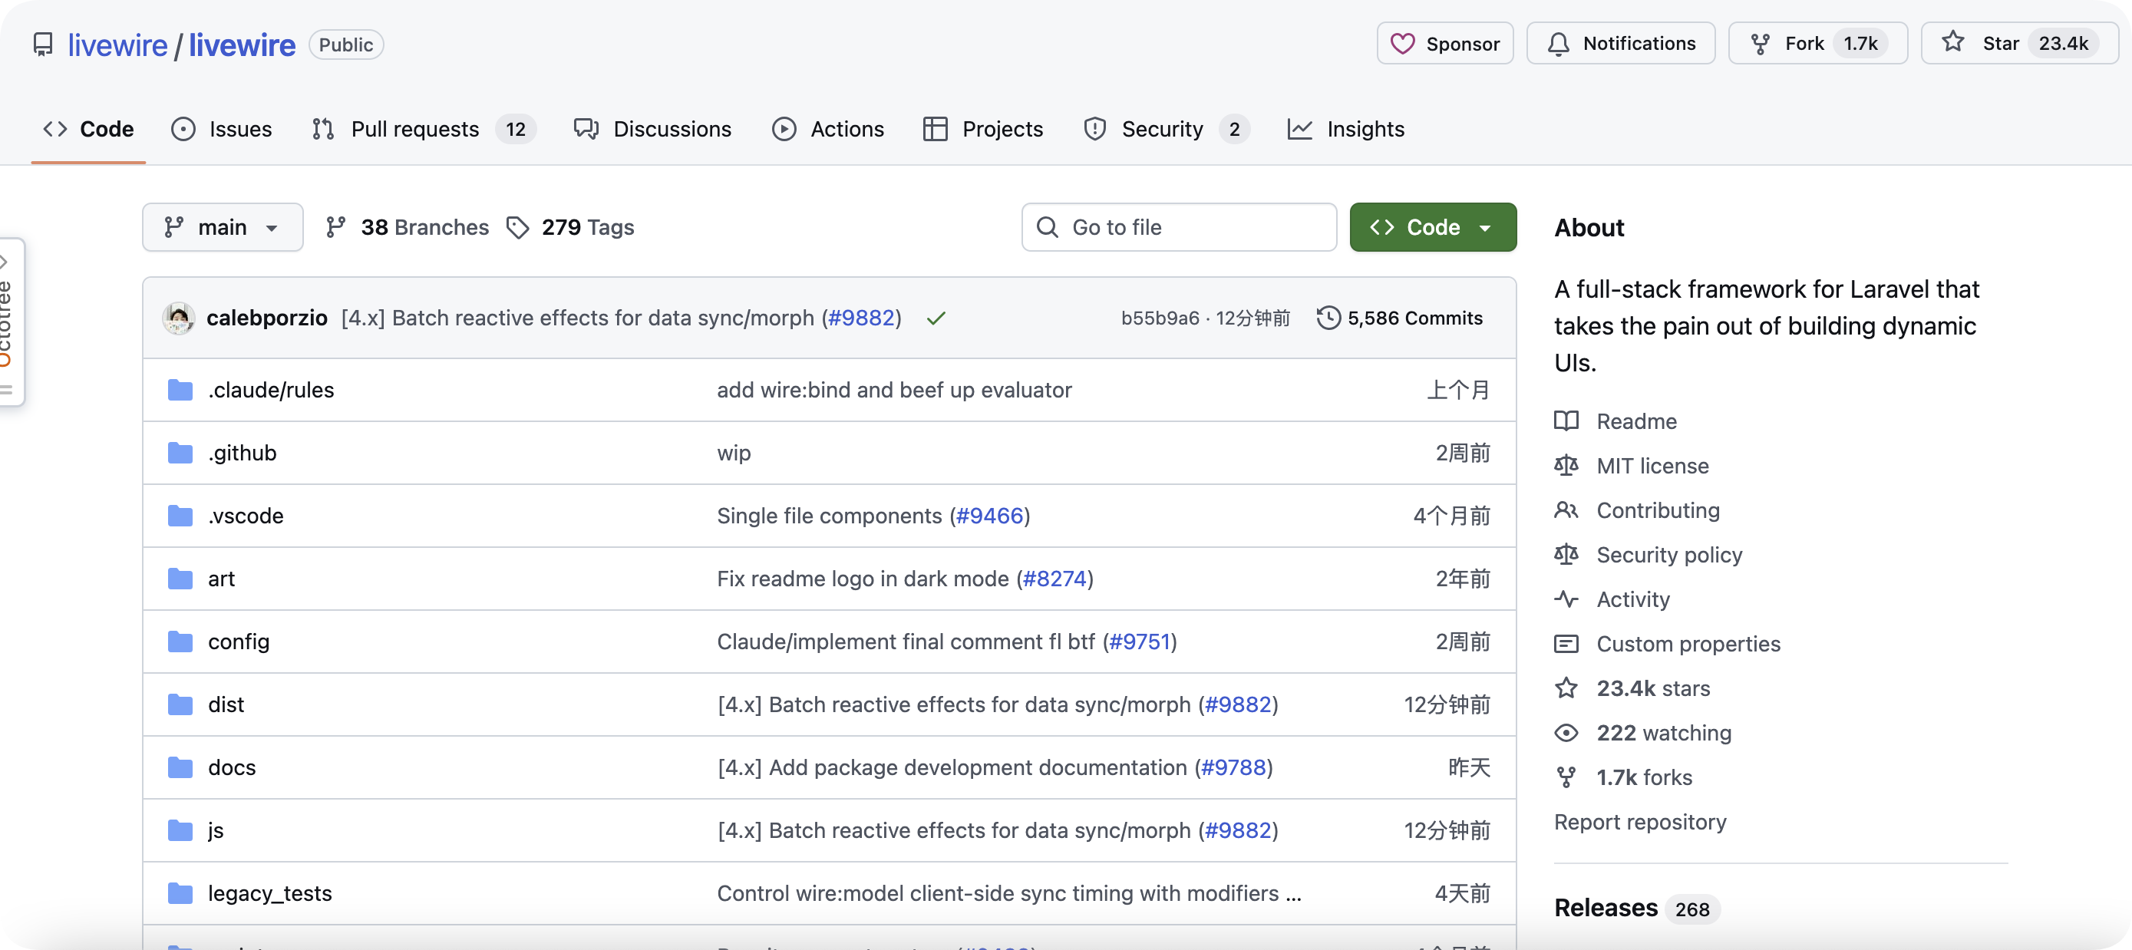Open the Readme link in About
The width and height of the screenshot is (2132, 950).
pos(1635,421)
